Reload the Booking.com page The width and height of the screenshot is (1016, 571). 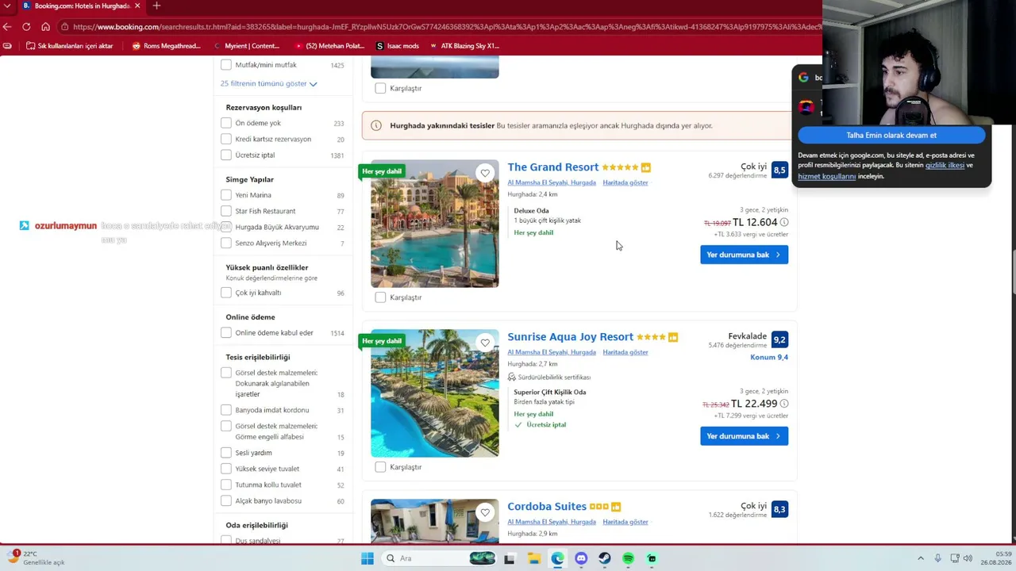click(x=26, y=27)
